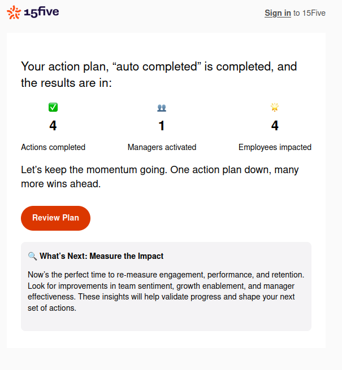Click the green checkmark emoji icon

(x=53, y=107)
